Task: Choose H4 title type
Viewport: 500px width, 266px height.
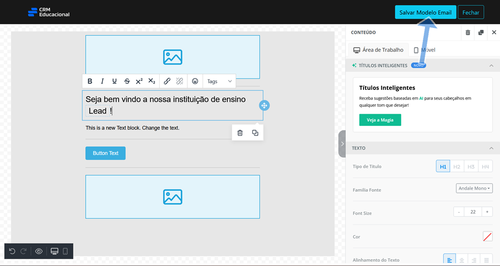Action: tap(485, 166)
